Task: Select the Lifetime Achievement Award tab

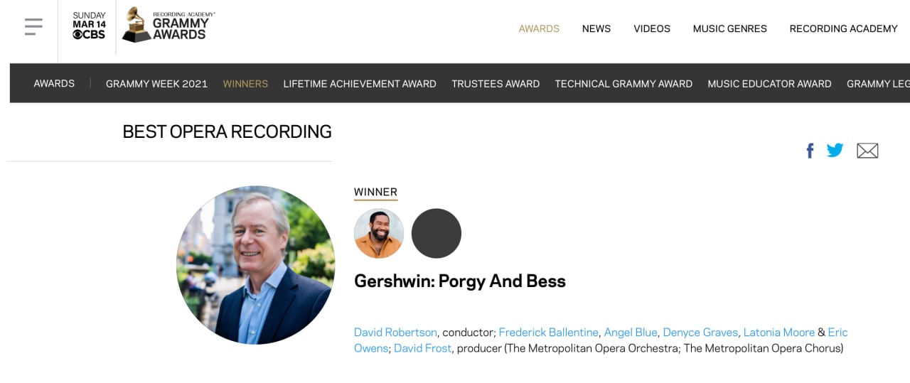Action: (x=360, y=84)
